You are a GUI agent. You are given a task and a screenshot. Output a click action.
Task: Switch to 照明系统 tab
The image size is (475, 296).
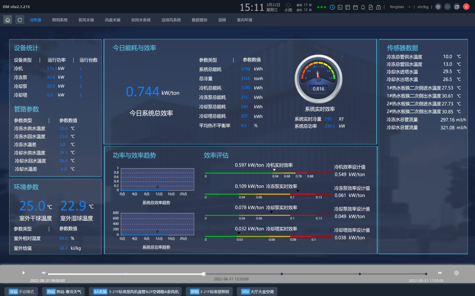[60, 20]
